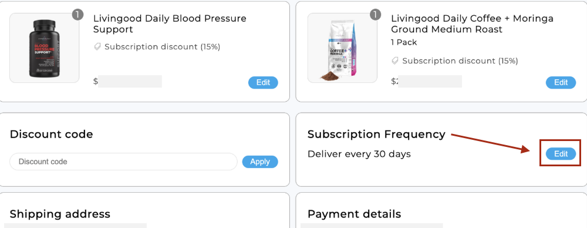Click the Coffee + Moringa bag image
This screenshot has width=587, height=228.
[x=342, y=48]
